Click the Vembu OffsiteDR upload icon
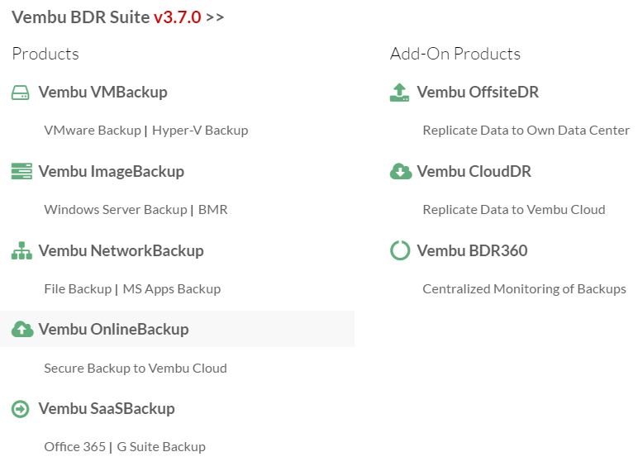 (x=399, y=93)
